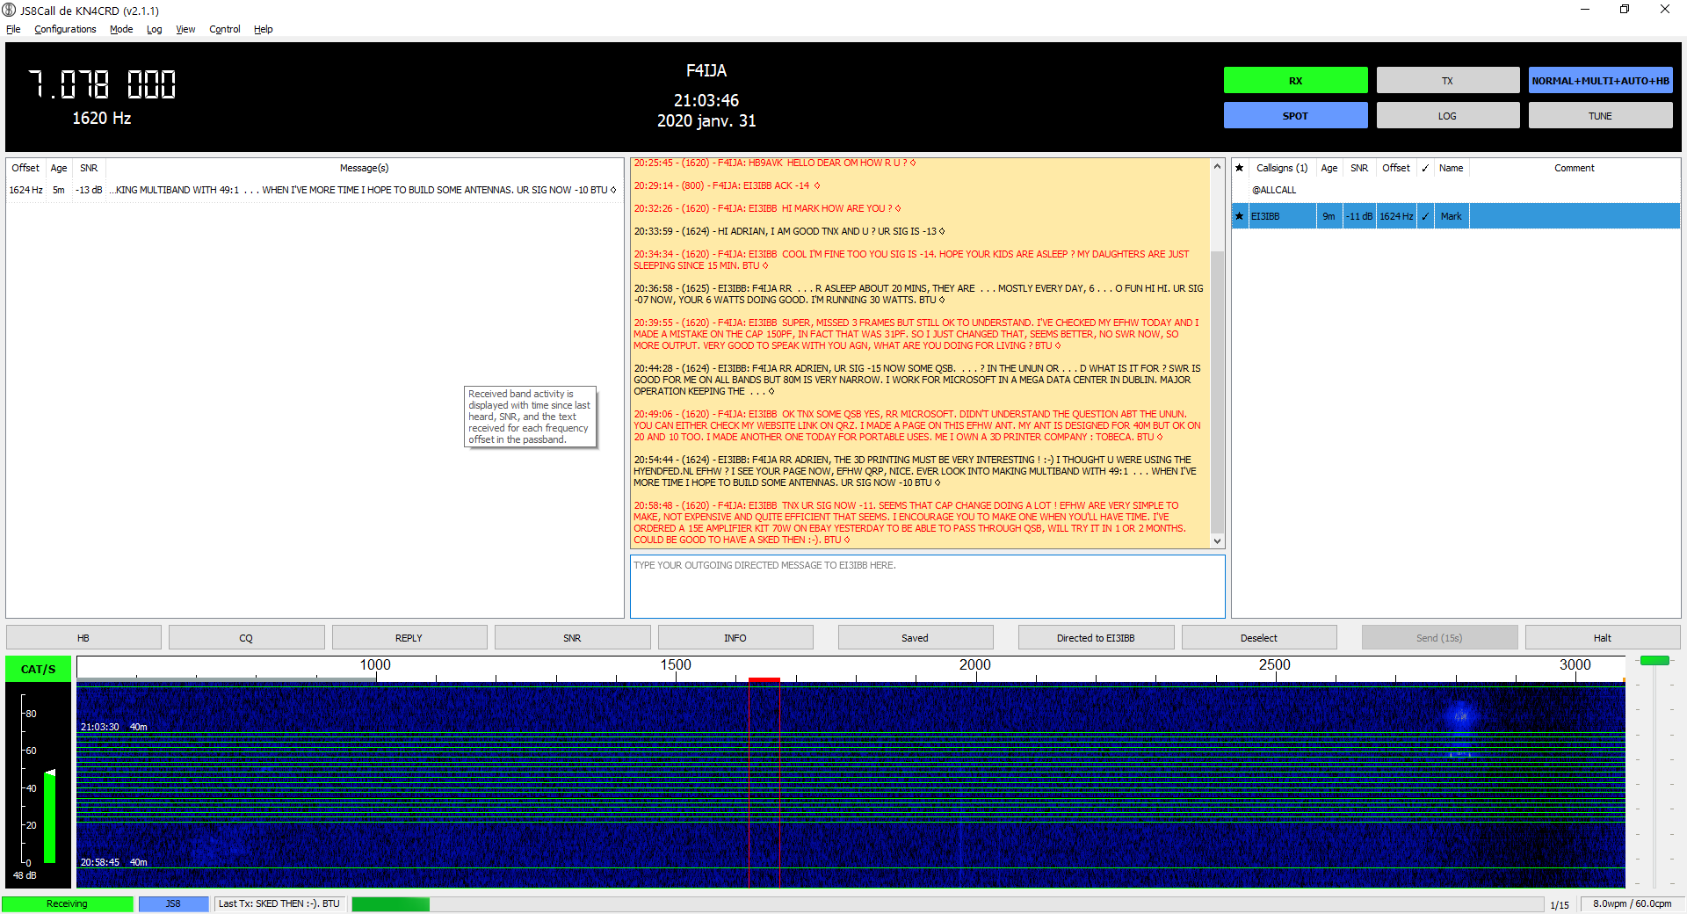Click the star beside EI3IBB callsign
Viewport: 1687px width, 914px height.
tap(1240, 216)
